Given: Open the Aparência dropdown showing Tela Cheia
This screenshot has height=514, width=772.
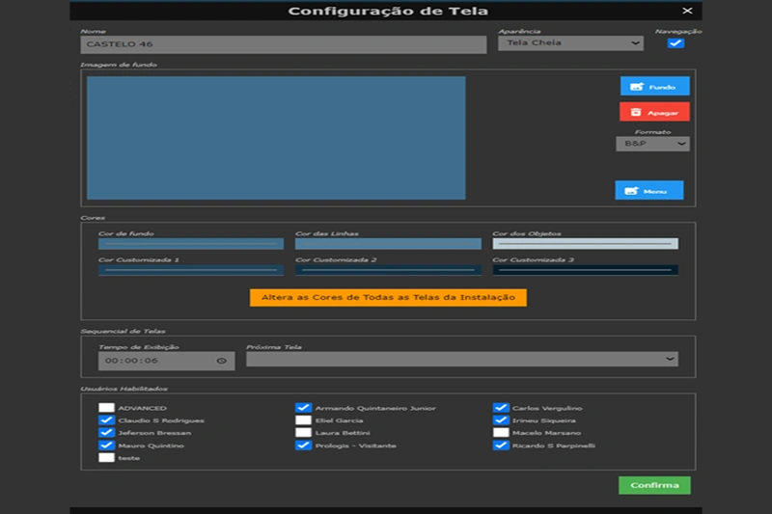Looking at the screenshot, I should (x=570, y=43).
